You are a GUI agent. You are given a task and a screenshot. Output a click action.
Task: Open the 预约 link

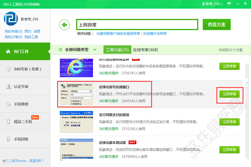point(28,31)
